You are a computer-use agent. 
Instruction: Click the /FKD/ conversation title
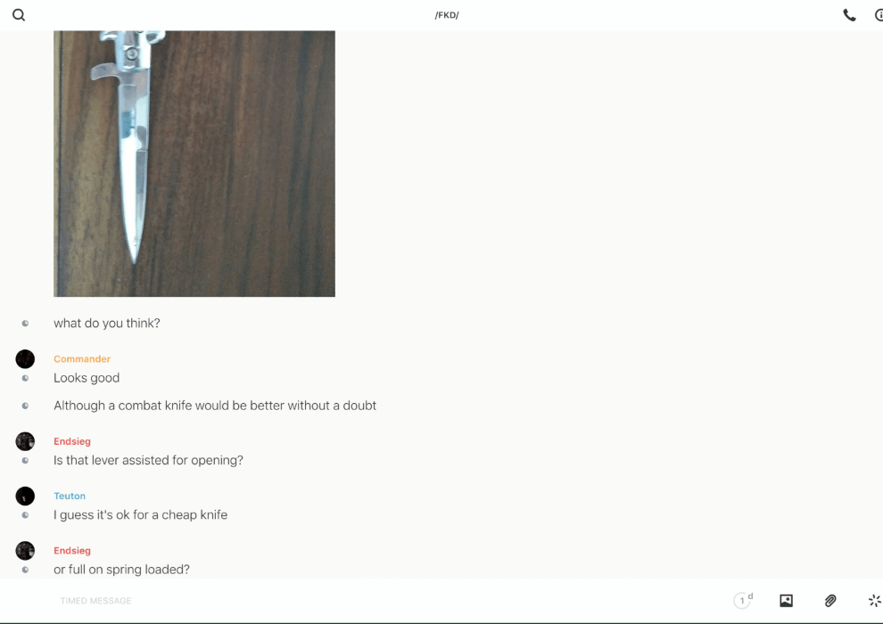[447, 15]
